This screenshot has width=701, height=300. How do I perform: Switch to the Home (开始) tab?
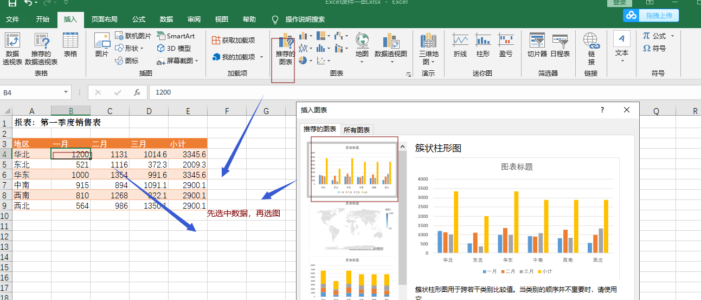coord(42,19)
